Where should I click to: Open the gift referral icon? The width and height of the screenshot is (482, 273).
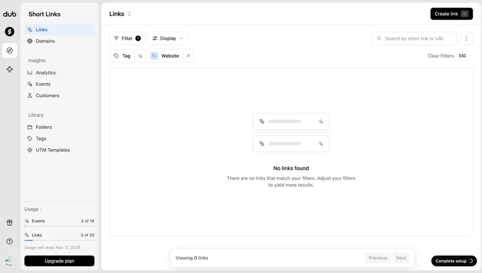(x=9, y=222)
